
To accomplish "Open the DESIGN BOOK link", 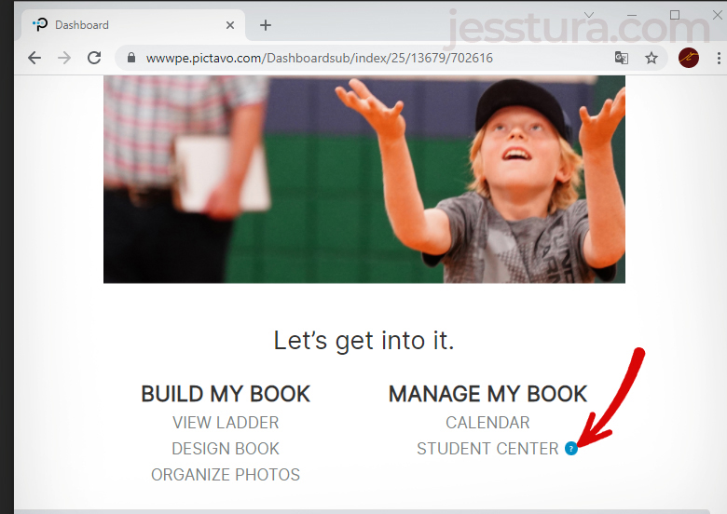I will click(x=226, y=448).
